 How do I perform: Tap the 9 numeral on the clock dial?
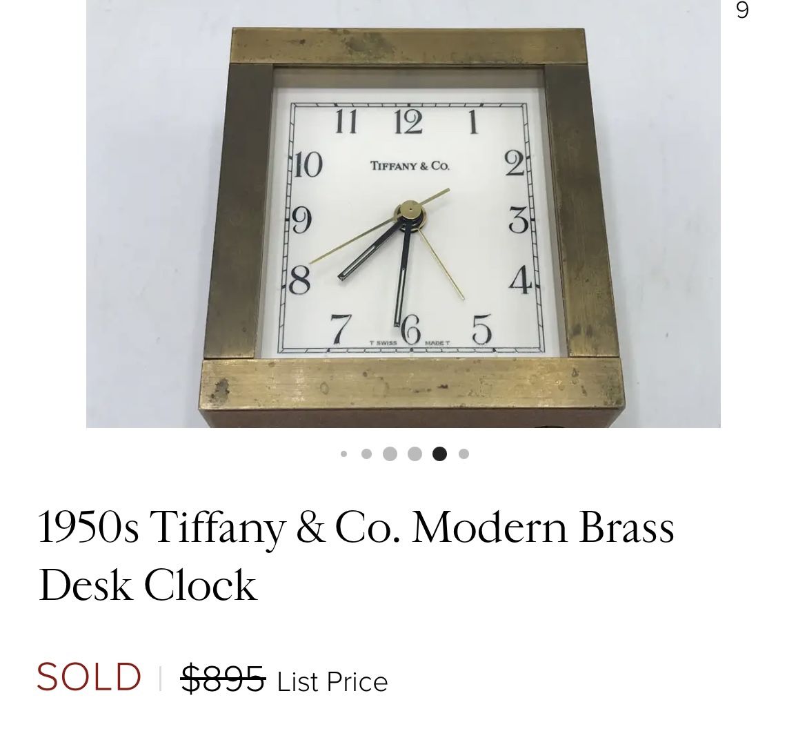click(x=301, y=221)
